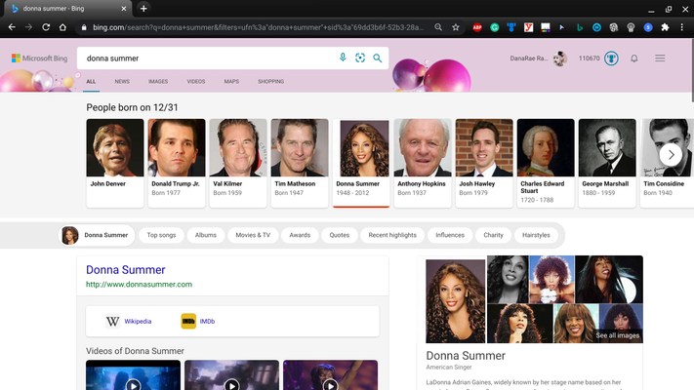Switch to the IMAGES tab
The image size is (694, 390).
(x=158, y=81)
